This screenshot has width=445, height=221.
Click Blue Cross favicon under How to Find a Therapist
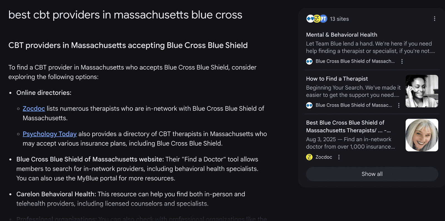(309, 106)
